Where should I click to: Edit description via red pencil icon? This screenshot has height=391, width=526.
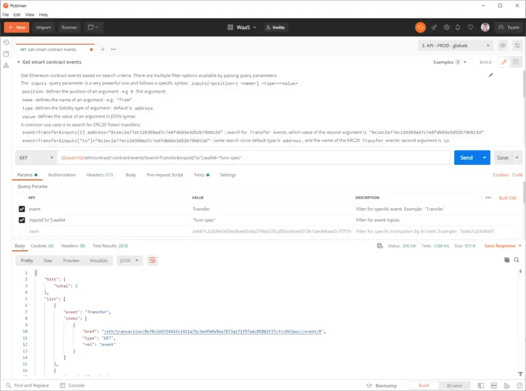(x=504, y=62)
